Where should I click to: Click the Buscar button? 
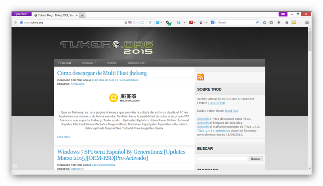click(256, 159)
